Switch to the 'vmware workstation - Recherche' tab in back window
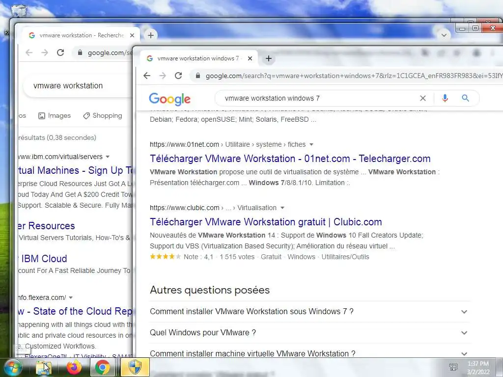This screenshot has height=377, width=503. pos(80,35)
